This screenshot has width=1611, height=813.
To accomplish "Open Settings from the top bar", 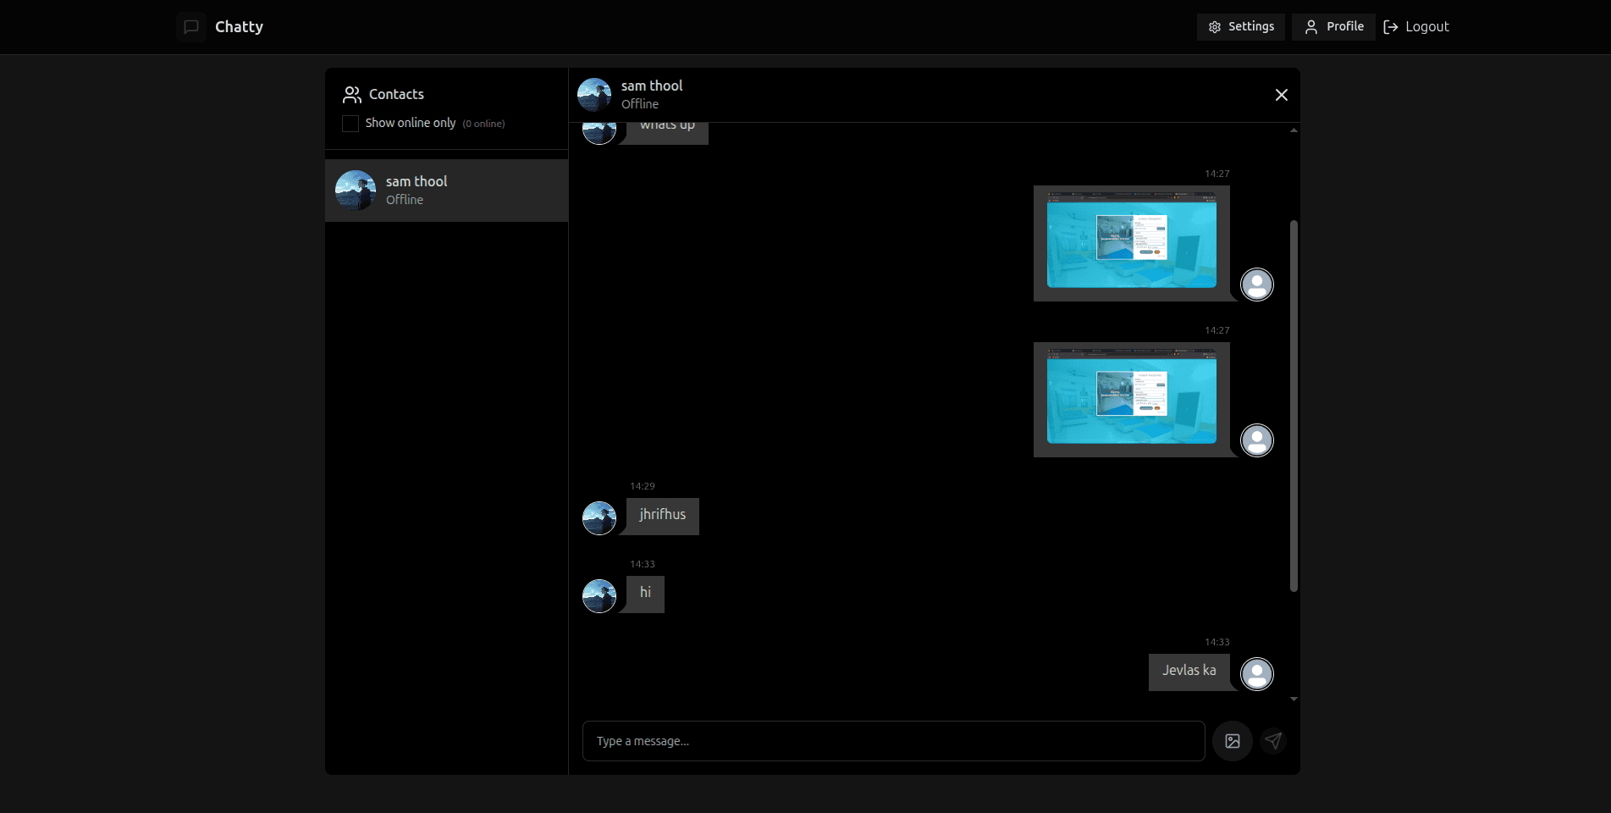I will coord(1240,27).
